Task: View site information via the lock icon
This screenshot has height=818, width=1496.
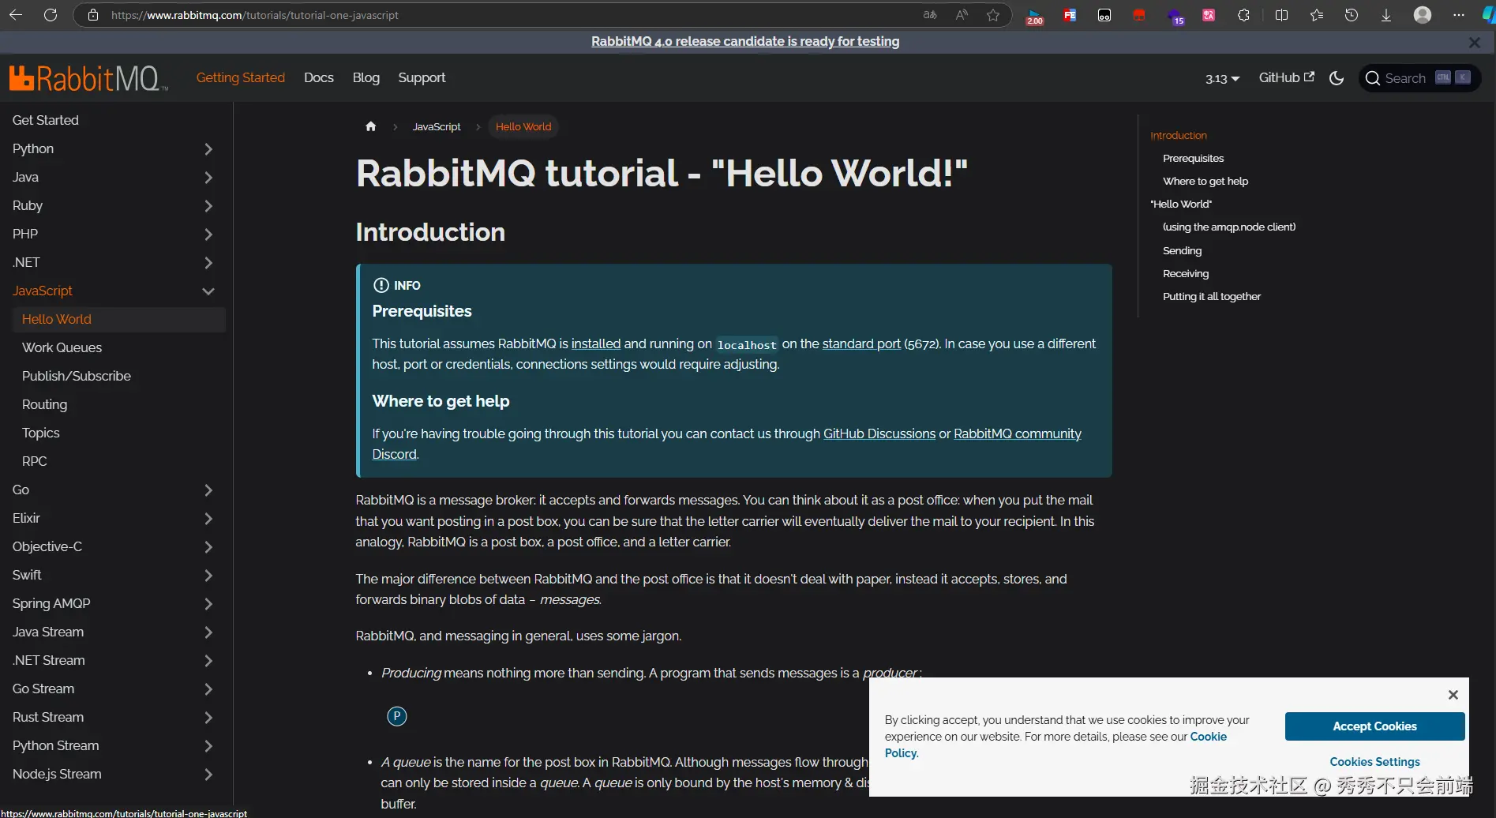Action: [x=93, y=15]
